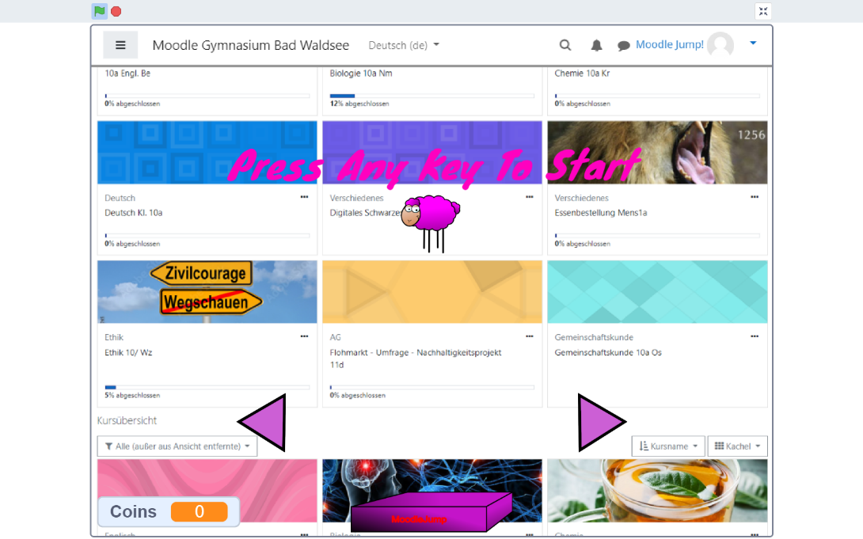Open three-dots menu of Ethik 10/ Wz

pos(304,336)
